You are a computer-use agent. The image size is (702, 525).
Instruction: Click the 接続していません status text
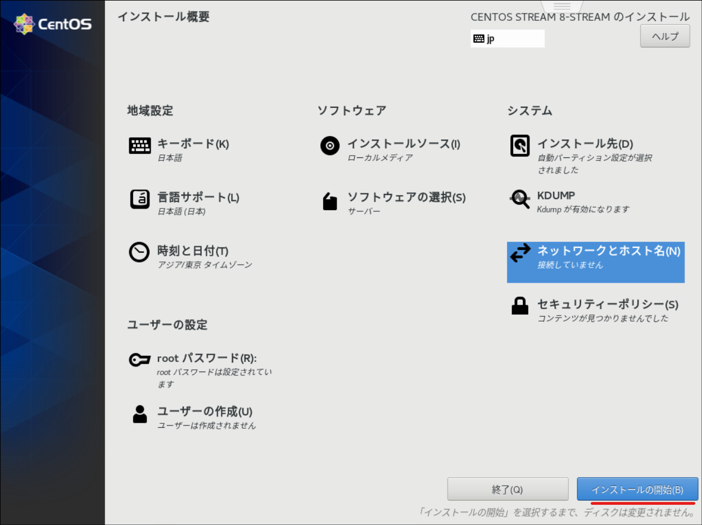(x=570, y=265)
